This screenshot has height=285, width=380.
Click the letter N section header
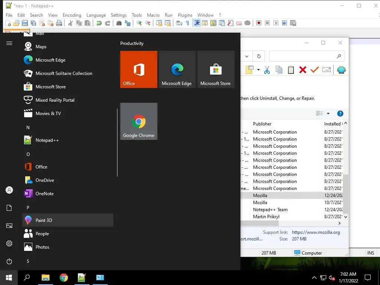pyautogui.click(x=28, y=128)
